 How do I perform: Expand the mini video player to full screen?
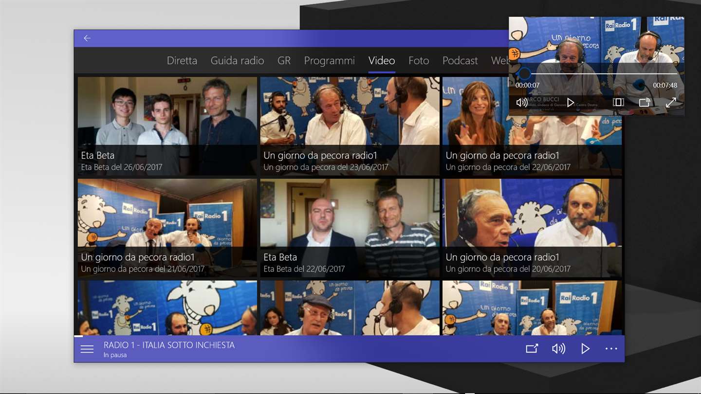tap(671, 103)
